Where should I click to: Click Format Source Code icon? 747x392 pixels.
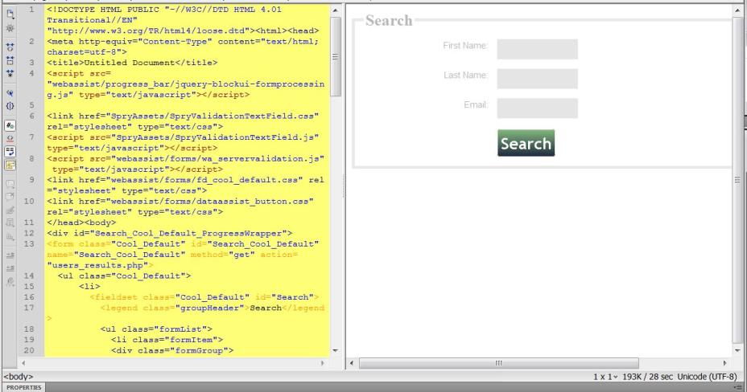(x=10, y=282)
